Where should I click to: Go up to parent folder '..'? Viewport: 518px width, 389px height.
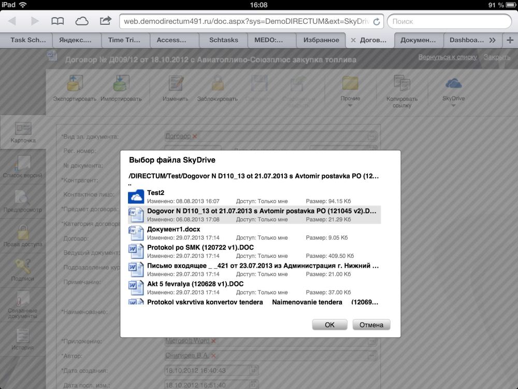[130, 184]
